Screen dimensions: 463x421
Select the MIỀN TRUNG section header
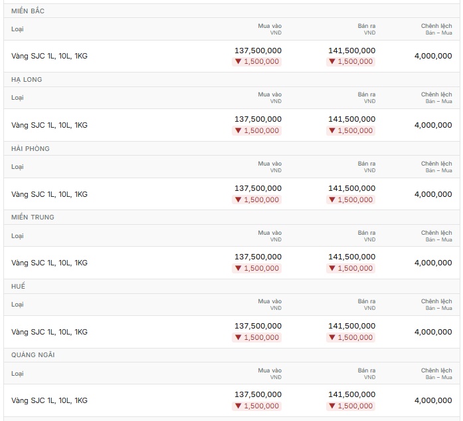click(x=33, y=217)
